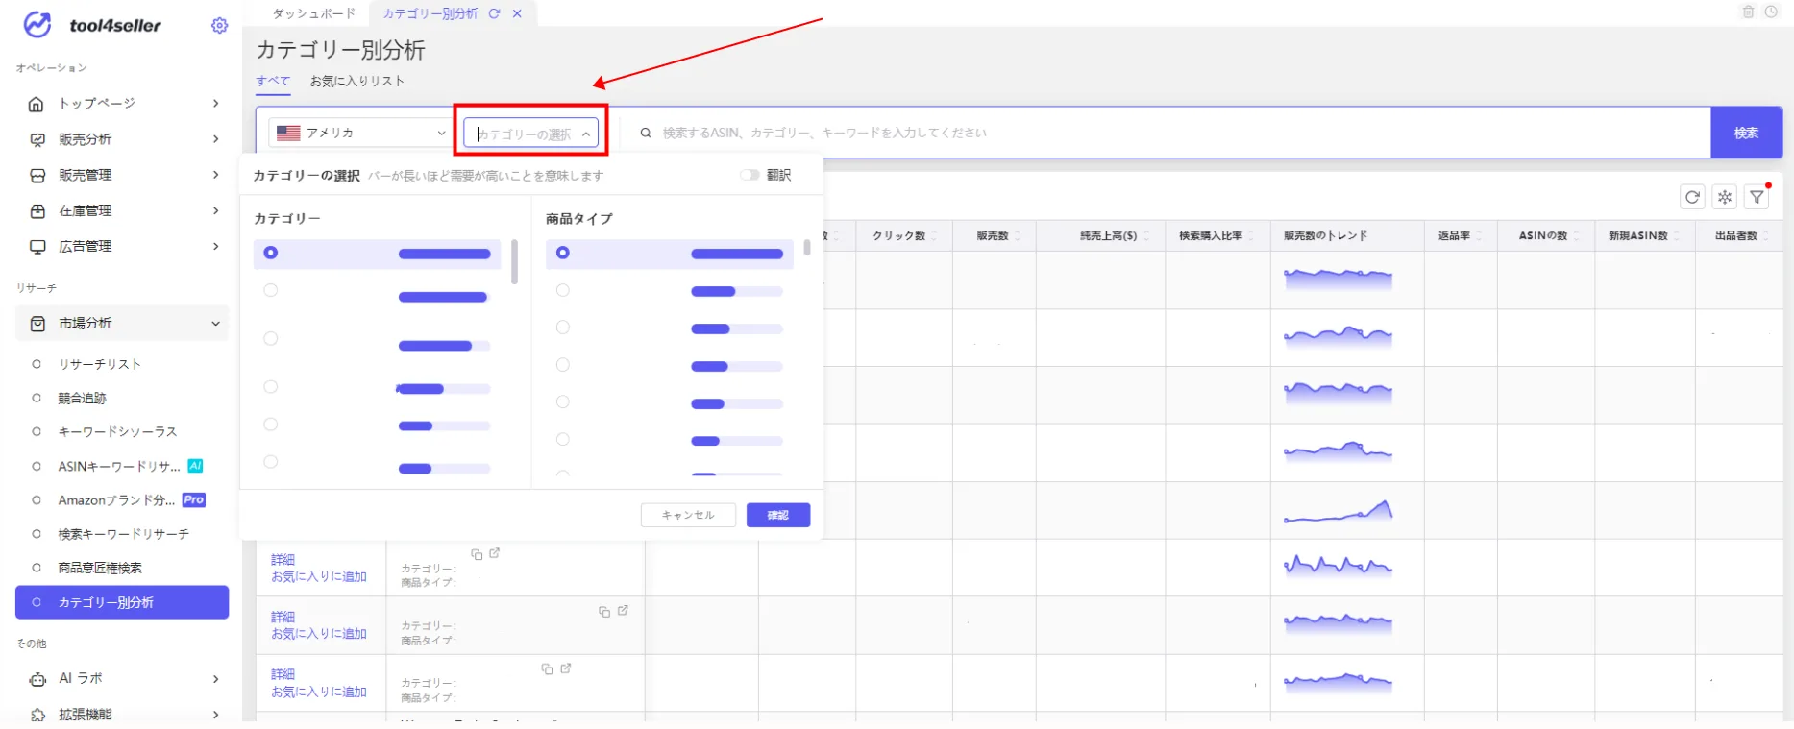Image resolution: width=1794 pixels, height=729 pixels.
Task: Open リサーチリスト in the sidebar
Action: coord(100,364)
